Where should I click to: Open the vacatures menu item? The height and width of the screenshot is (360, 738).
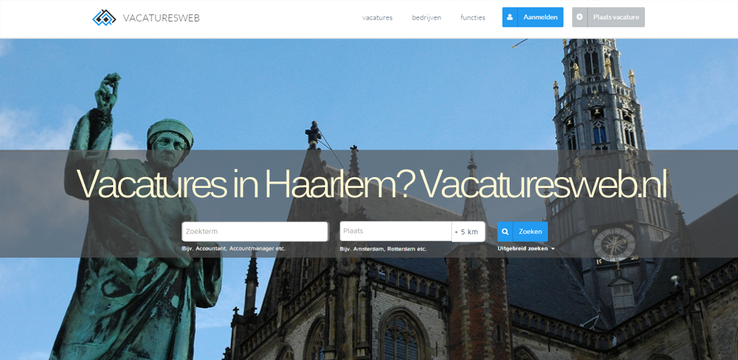[378, 17]
